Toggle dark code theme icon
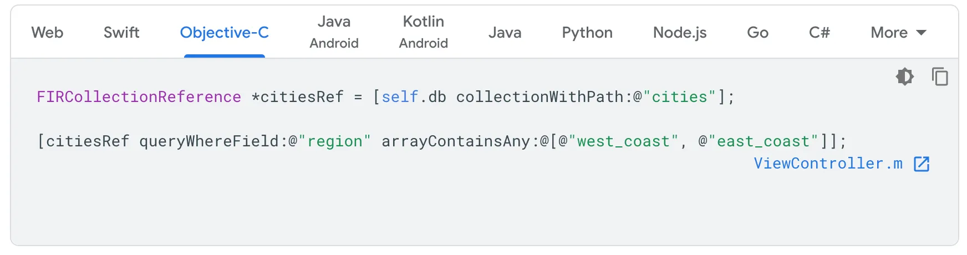The image size is (967, 255). [x=904, y=76]
